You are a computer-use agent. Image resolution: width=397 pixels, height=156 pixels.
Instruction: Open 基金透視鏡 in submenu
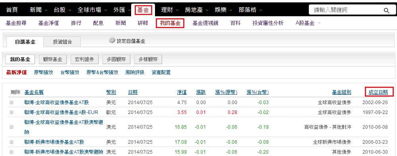[205, 23]
